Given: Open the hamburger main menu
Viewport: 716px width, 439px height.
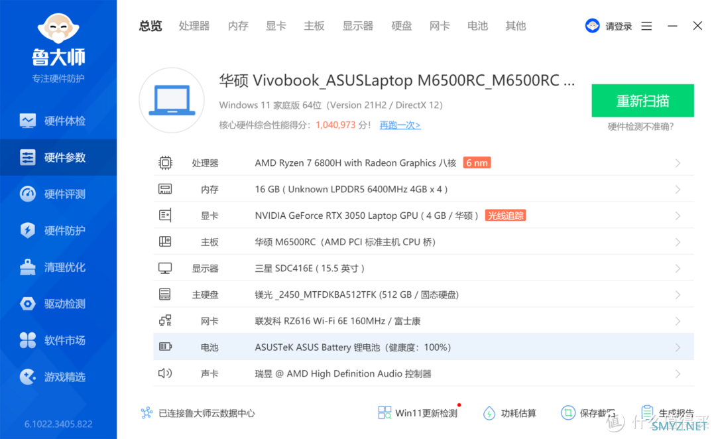Looking at the screenshot, I should click(646, 26).
